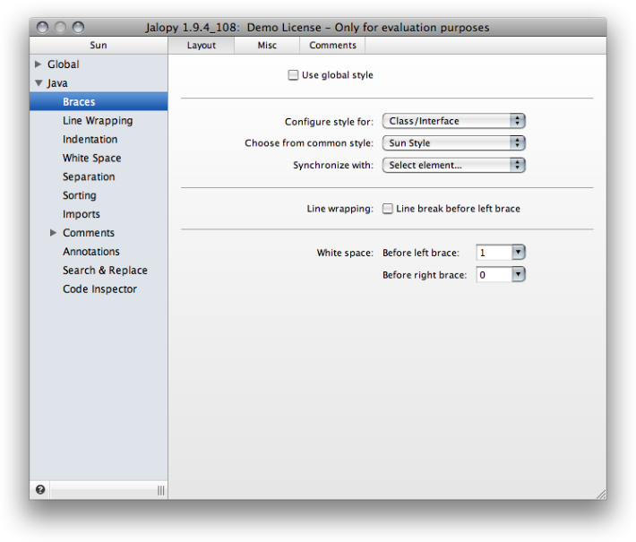Open Configure style for dropdown
The image size is (636, 542).
(x=454, y=121)
